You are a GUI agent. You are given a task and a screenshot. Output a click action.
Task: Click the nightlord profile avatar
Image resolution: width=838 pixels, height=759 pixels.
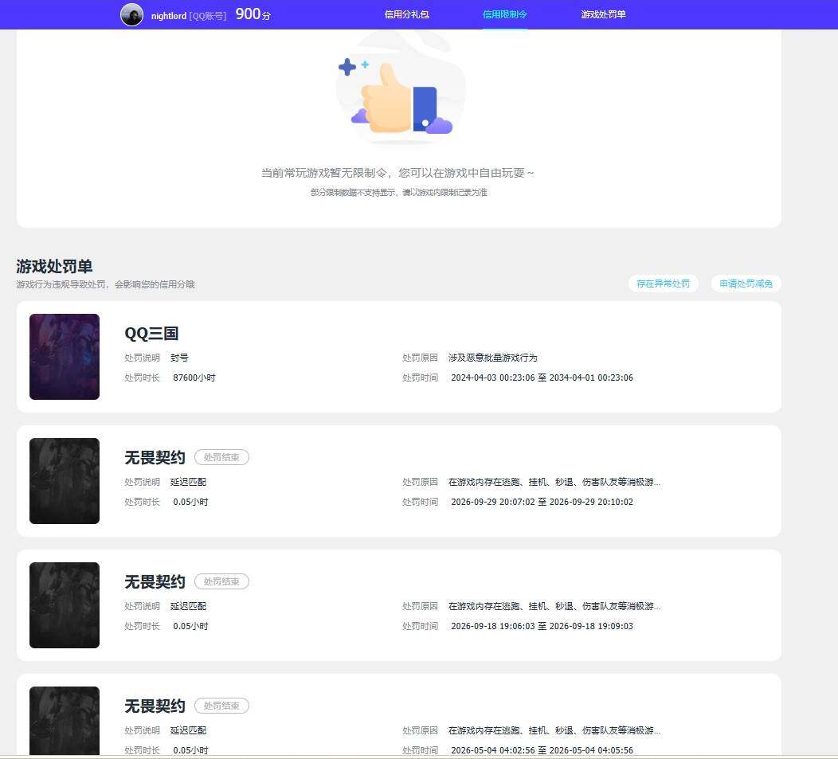tap(131, 14)
